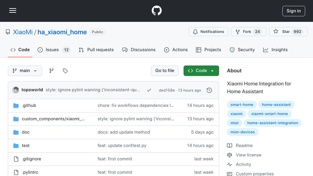
Task: Click the Issues count badge 12
Action: (66, 50)
